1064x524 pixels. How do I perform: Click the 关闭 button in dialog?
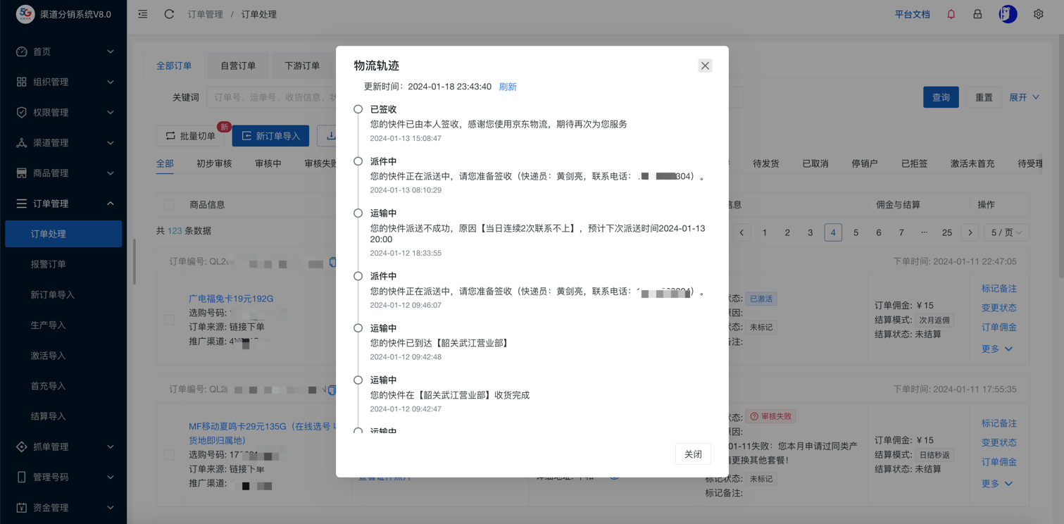point(693,454)
